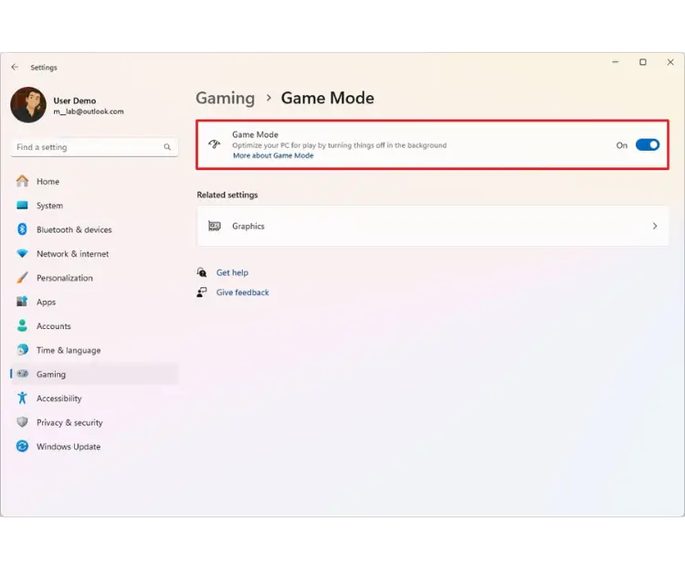
Task: Click the back arrow in Settings title bar
Action: [x=15, y=67]
